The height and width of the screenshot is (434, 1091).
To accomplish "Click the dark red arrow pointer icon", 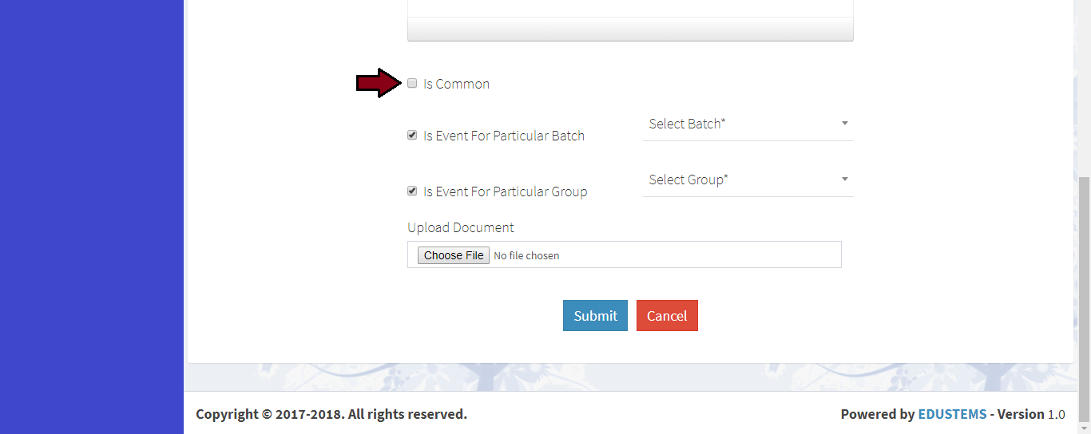I will click(379, 83).
